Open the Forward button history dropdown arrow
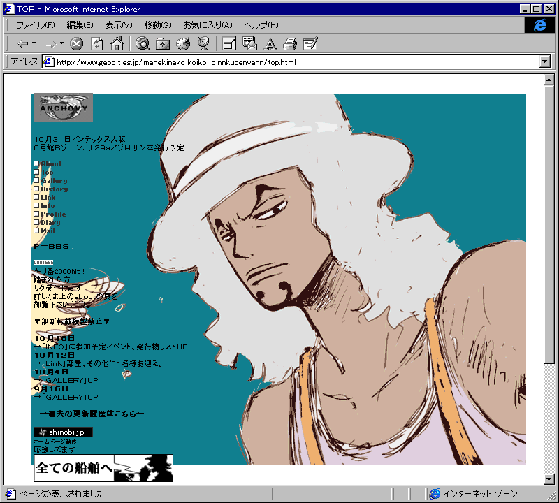 pyautogui.click(x=61, y=43)
